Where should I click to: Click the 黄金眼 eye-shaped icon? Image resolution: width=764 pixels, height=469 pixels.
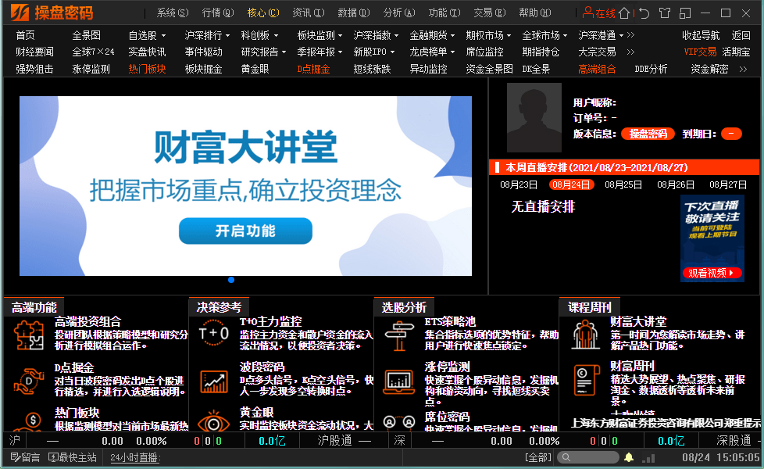(212, 424)
